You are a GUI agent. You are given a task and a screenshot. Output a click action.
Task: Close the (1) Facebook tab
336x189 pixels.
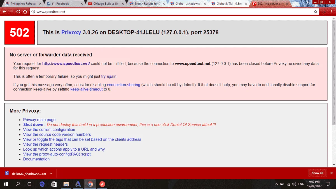pyautogui.click(x=82, y=4)
